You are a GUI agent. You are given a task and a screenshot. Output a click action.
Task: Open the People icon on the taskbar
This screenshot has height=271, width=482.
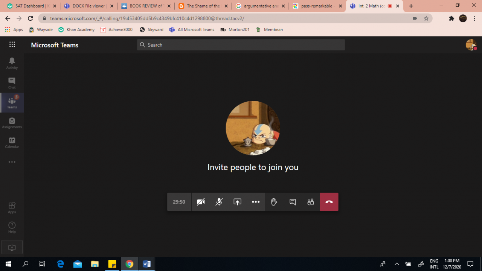(x=383, y=264)
